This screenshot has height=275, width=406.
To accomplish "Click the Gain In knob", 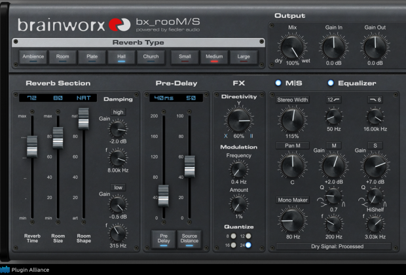I will 333,47.
